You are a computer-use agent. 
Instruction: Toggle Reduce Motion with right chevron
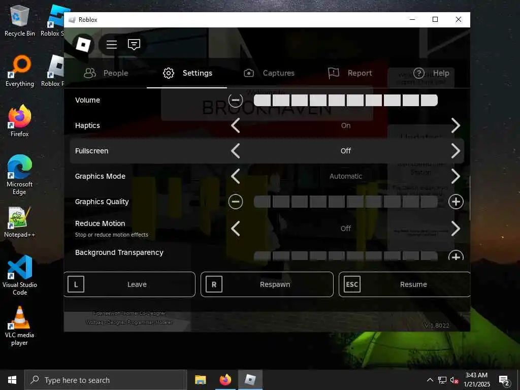click(x=456, y=229)
